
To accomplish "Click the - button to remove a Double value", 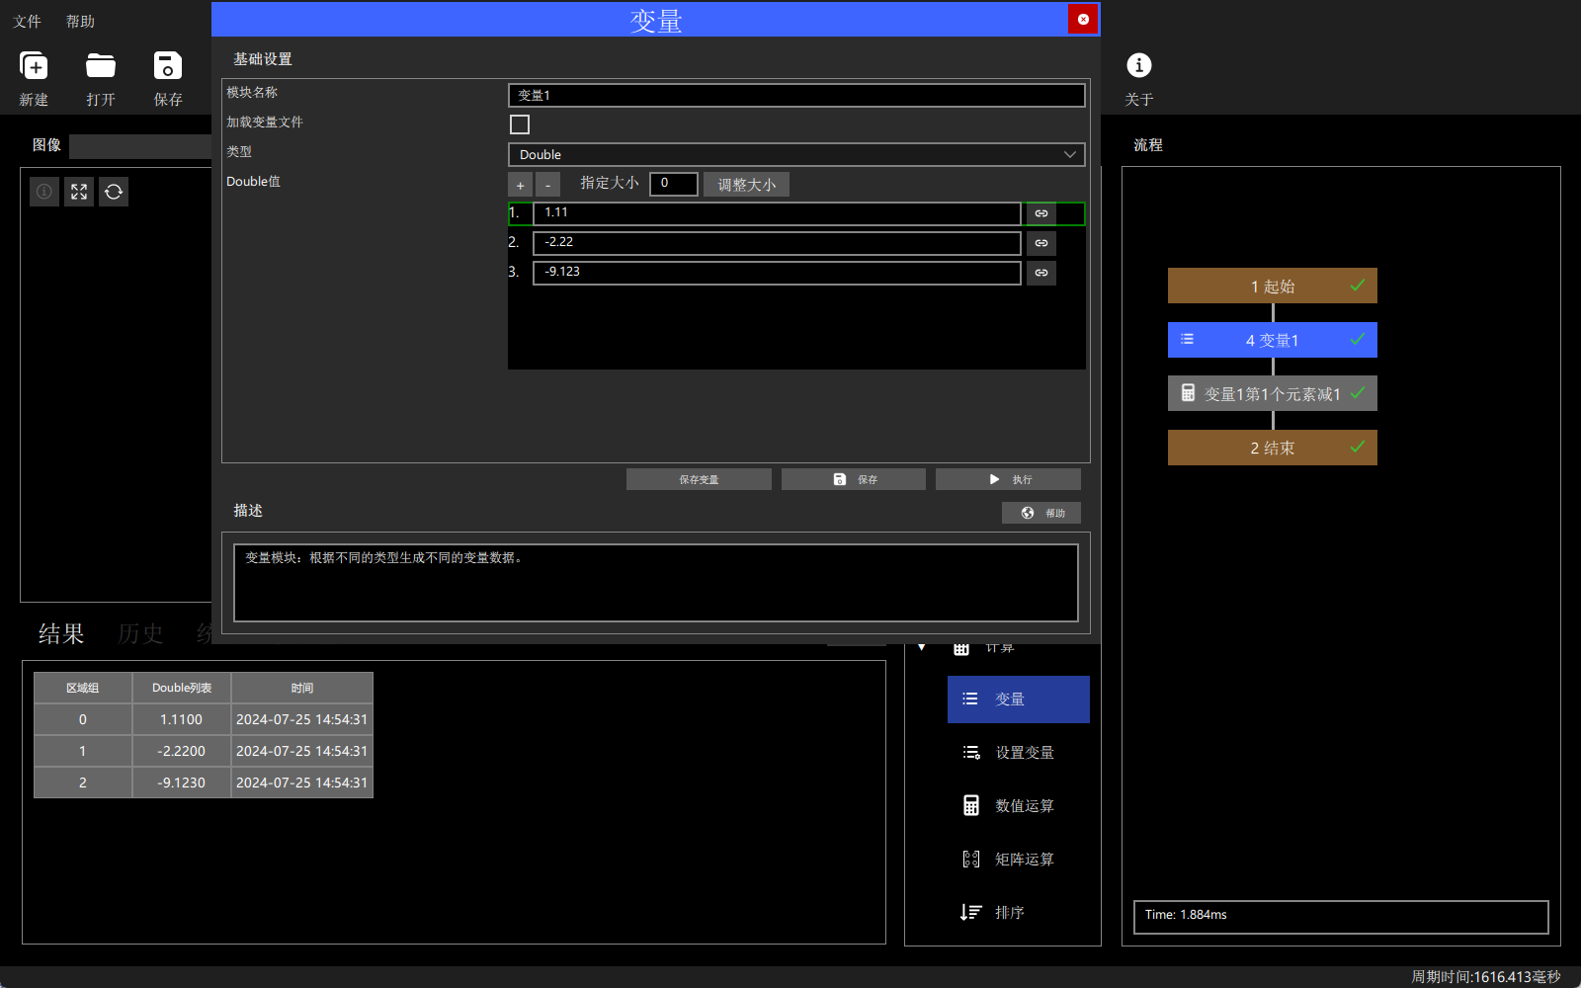I will point(547,185).
